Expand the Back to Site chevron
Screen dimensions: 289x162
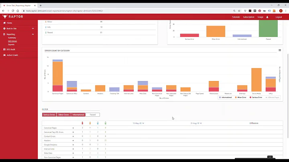click(33, 28)
